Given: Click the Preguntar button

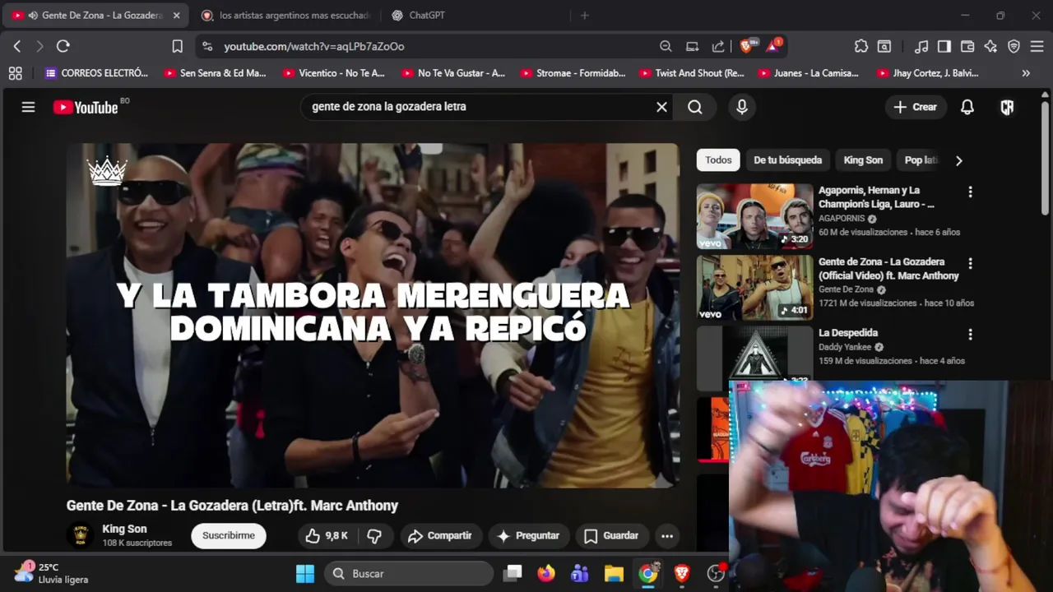Looking at the screenshot, I should pos(529,536).
